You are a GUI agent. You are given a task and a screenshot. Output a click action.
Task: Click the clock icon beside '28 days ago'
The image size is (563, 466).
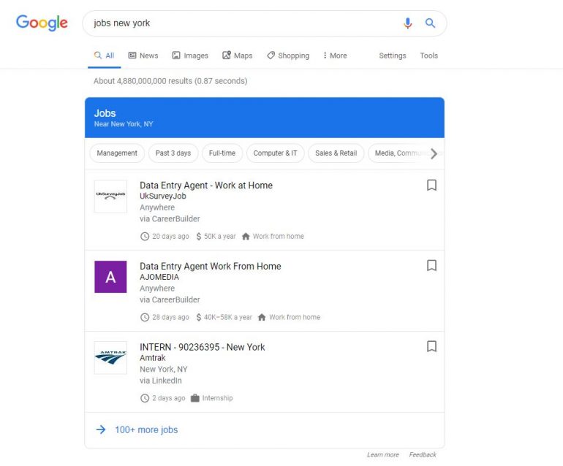tap(145, 317)
